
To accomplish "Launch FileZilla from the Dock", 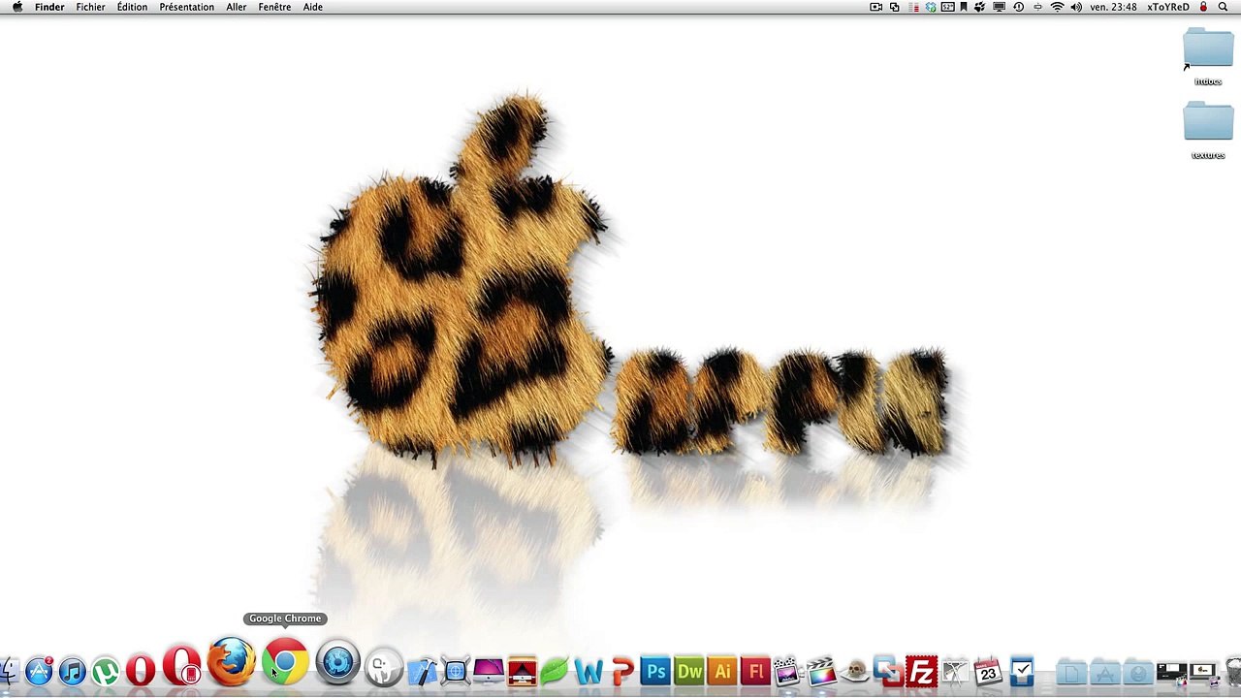I will pyautogui.click(x=921, y=671).
